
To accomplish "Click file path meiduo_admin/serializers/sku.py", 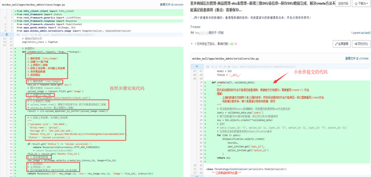I will click(225, 58).
